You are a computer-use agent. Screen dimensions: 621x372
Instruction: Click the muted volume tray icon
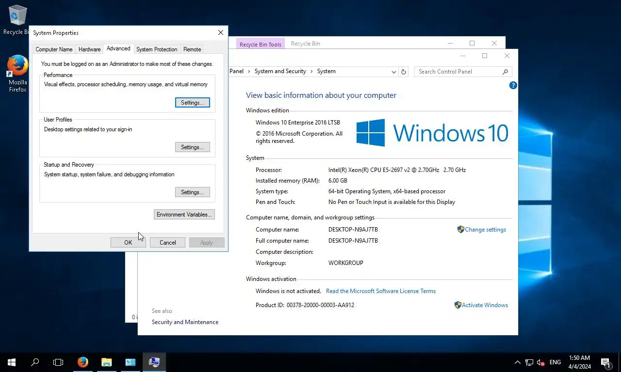click(x=541, y=362)
